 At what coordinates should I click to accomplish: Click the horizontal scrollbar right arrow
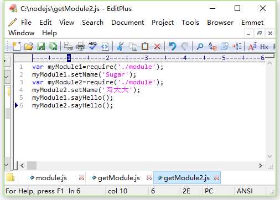pos(261,165)
